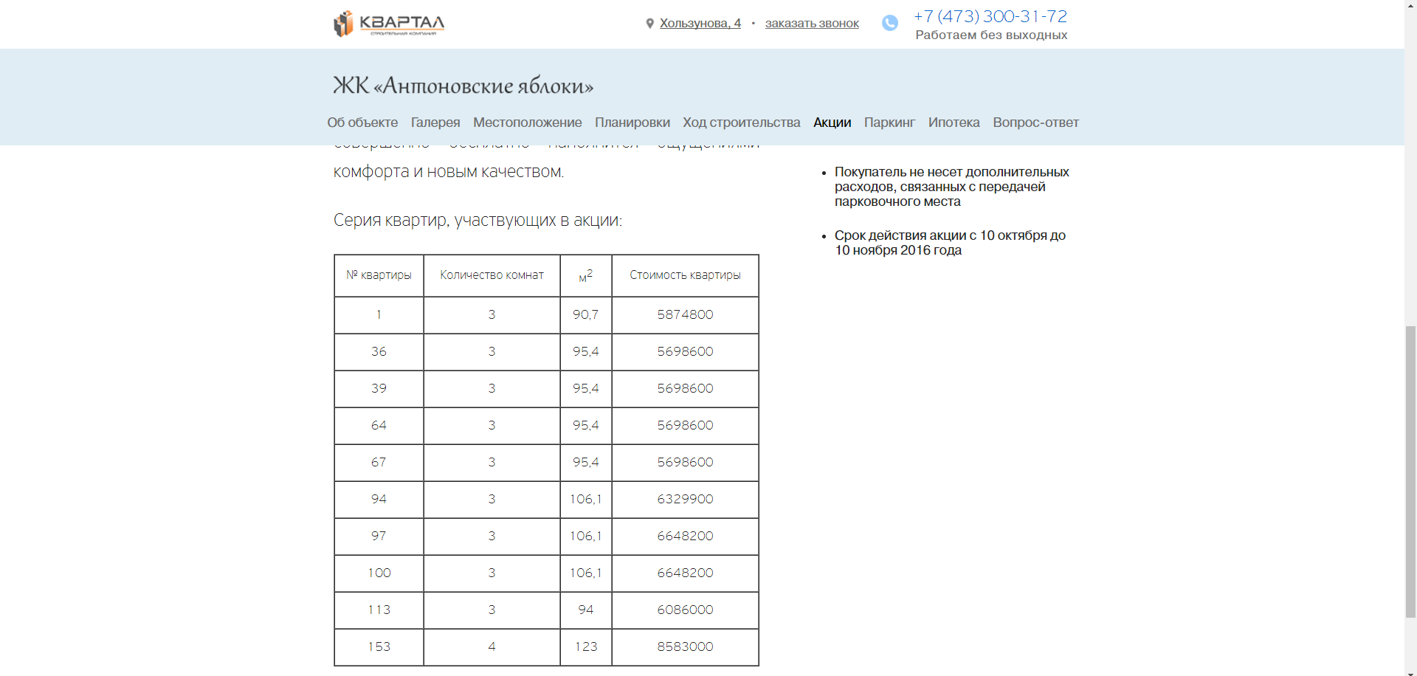
Task: Select apartment number 39 cell
Action: point(379,389)
